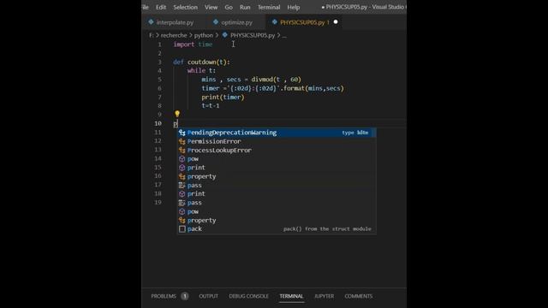Select the first 'pow' suggestion

tap(277, 159)
